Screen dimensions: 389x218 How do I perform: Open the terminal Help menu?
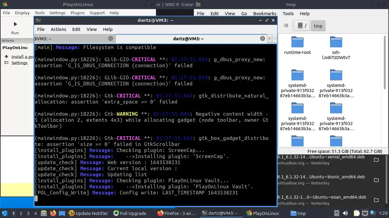point(108,29)
